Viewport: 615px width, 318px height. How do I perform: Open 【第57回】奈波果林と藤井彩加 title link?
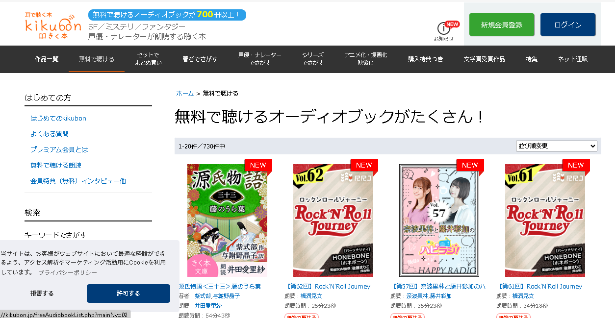438,287
